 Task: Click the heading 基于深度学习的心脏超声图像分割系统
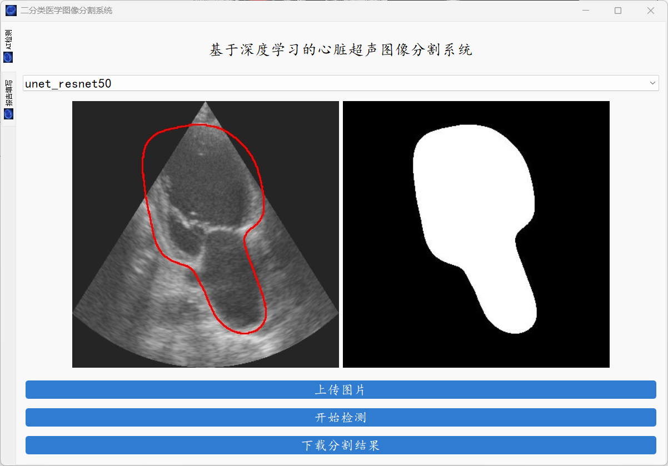tap(341, 50)
